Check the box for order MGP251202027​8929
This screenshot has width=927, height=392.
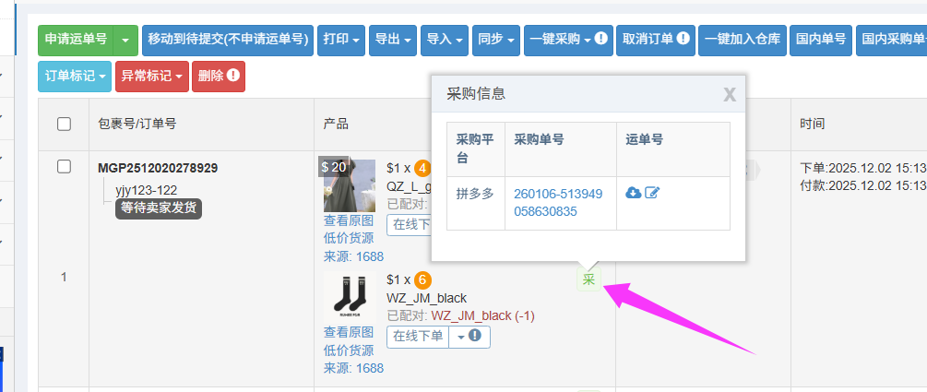tap(64, 167)
